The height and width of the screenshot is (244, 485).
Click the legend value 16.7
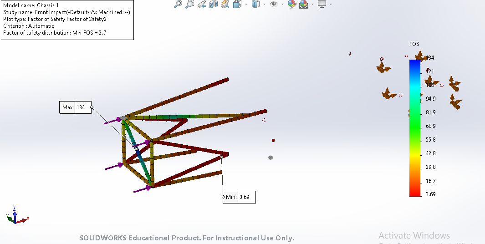point(430,181)
